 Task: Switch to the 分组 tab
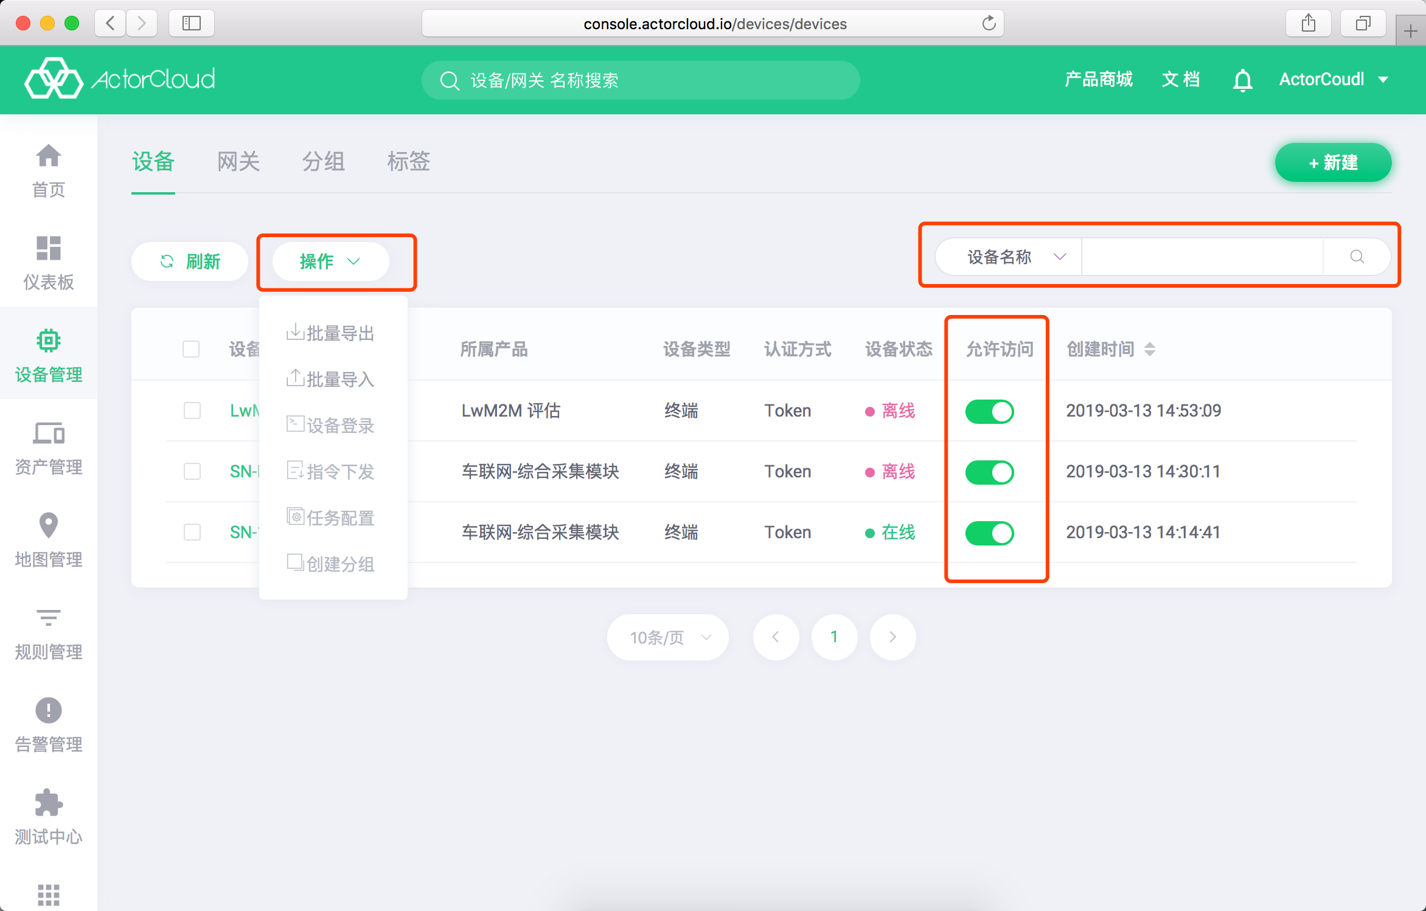pos(324,162)
